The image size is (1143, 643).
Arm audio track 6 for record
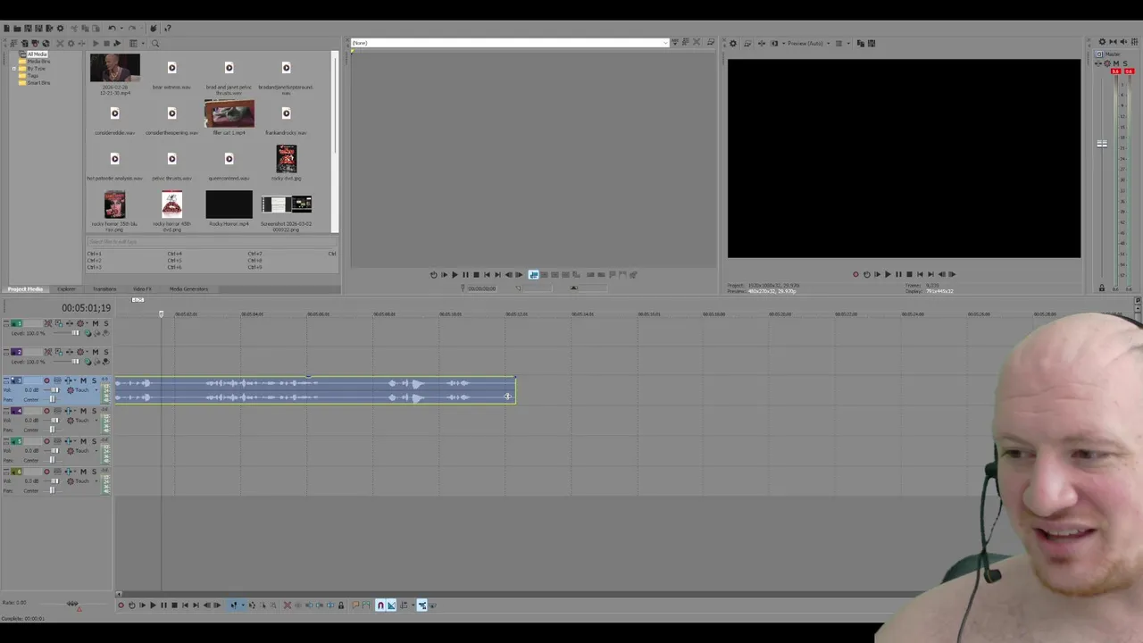(46, 472)
